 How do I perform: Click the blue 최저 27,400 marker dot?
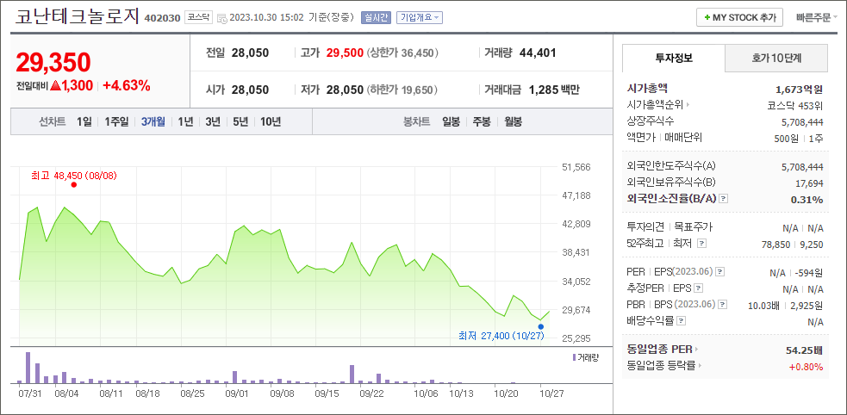pyautogui.click(x=541, y=326)
